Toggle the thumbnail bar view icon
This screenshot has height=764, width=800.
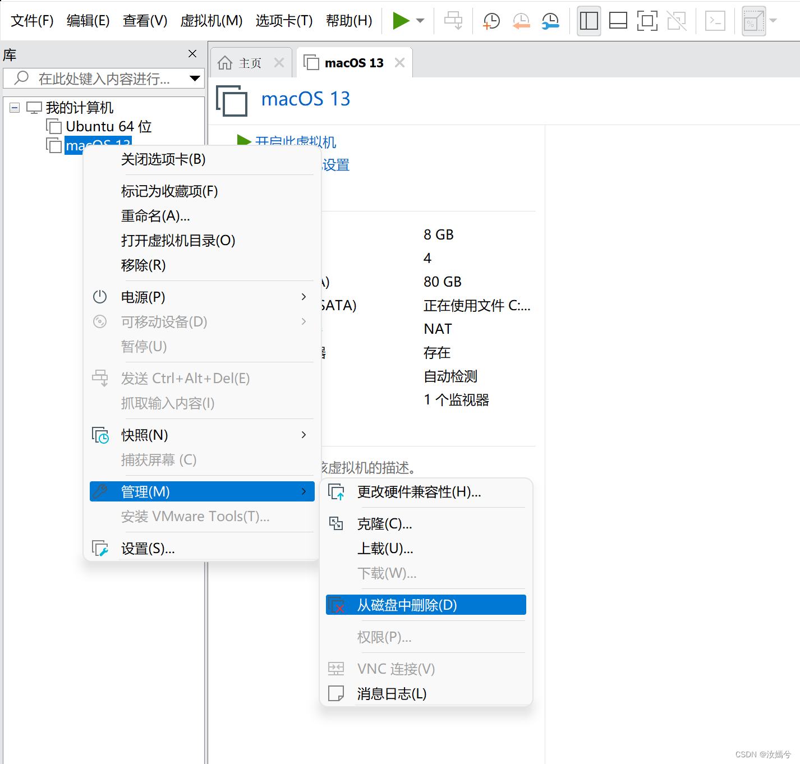(618, 21)
